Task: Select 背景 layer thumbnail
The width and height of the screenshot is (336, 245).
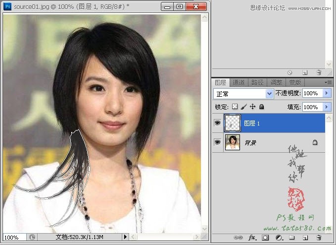Action: coord(233,142)
